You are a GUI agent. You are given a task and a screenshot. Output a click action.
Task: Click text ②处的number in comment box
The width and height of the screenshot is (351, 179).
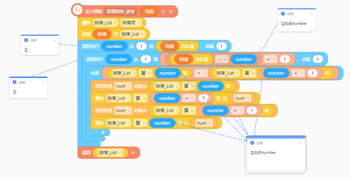tap(263, 153)
